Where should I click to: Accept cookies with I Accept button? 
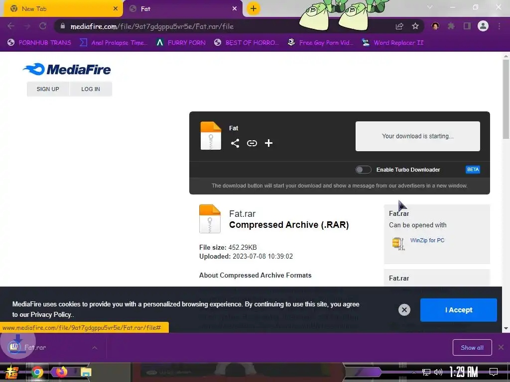tap(459, 310)
